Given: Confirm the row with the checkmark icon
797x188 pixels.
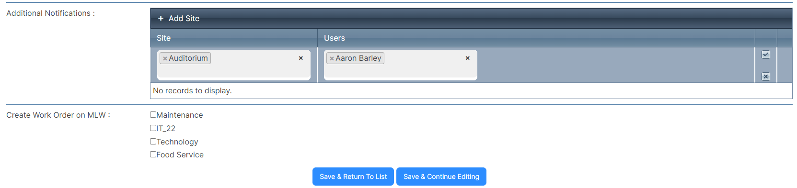Looking at the screenshot, I should (766, 55).
